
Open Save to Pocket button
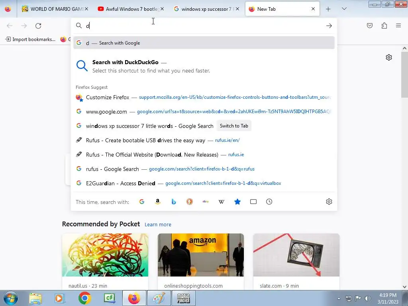pos(369,25)
